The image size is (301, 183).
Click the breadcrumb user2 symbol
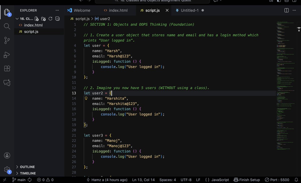coord(102,19)
